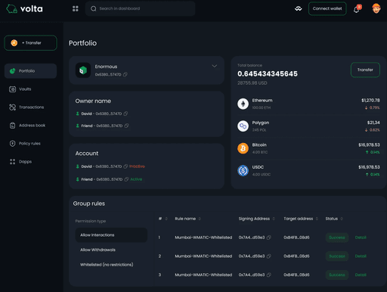Open the user avatar profile
The width and height of the screenshot is (387, 292).
tap(376, 8)
